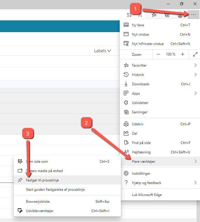Open Downloads from the menu
Screen dimensions: 200x222
(x=160, y=84)
